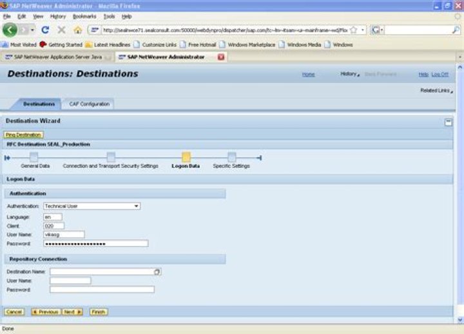Click the Previous button
464x334 pixels.
[46, 312]
